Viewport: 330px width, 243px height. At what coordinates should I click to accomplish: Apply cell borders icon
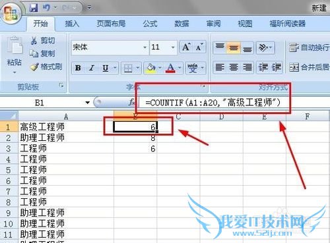coord(128,68)
